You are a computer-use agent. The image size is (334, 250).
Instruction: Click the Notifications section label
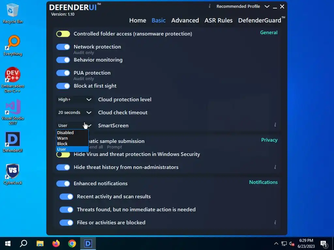[263, 182]
